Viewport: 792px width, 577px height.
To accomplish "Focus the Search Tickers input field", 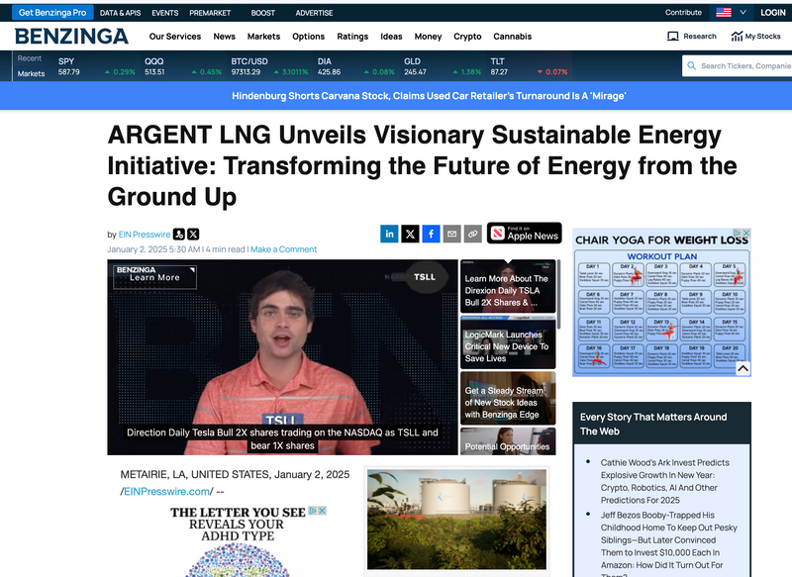I will [744, 66].
